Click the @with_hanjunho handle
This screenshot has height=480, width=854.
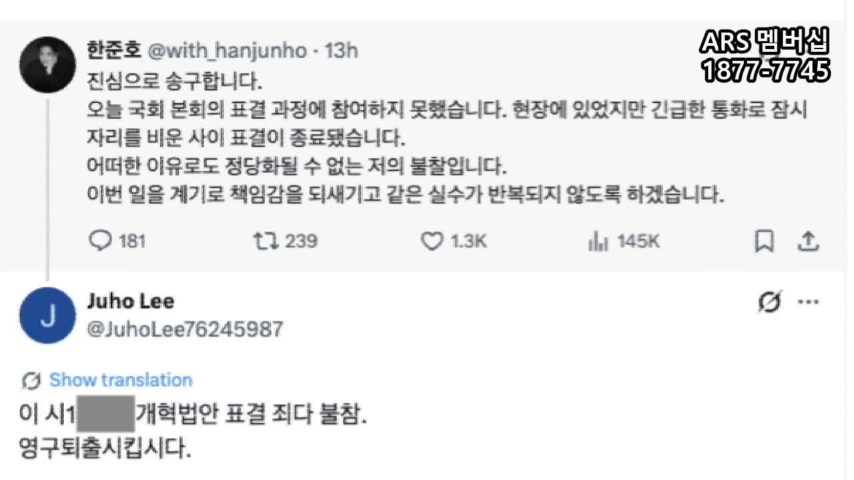pos(226,51)
